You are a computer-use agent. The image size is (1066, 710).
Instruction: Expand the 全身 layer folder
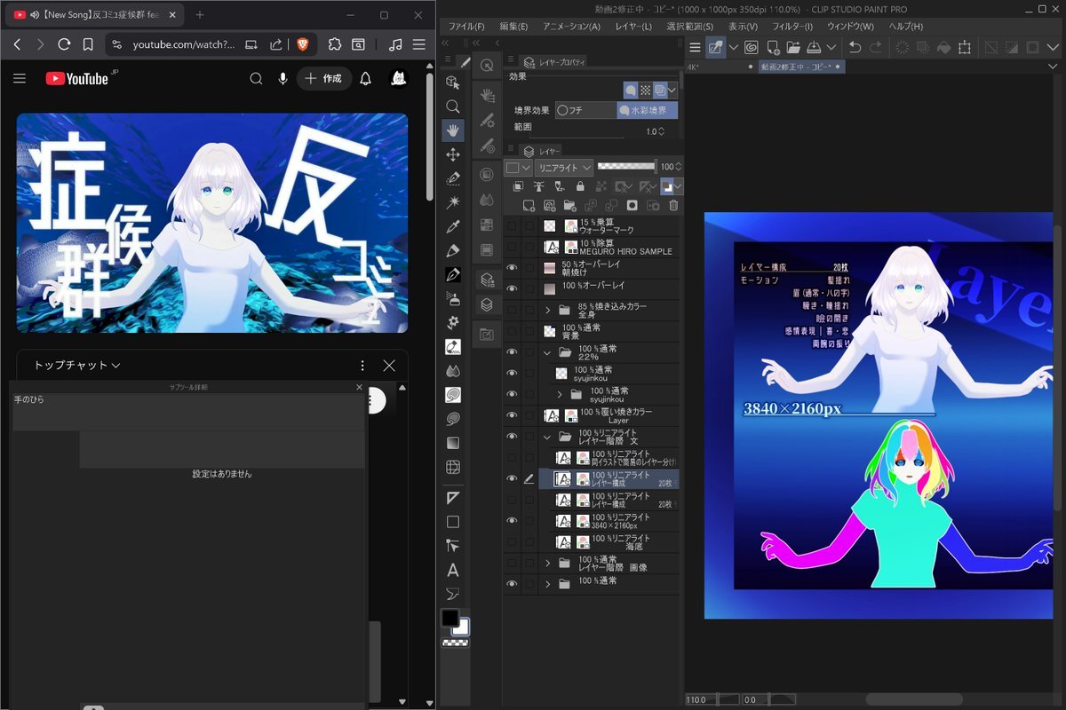pos(548,310)
